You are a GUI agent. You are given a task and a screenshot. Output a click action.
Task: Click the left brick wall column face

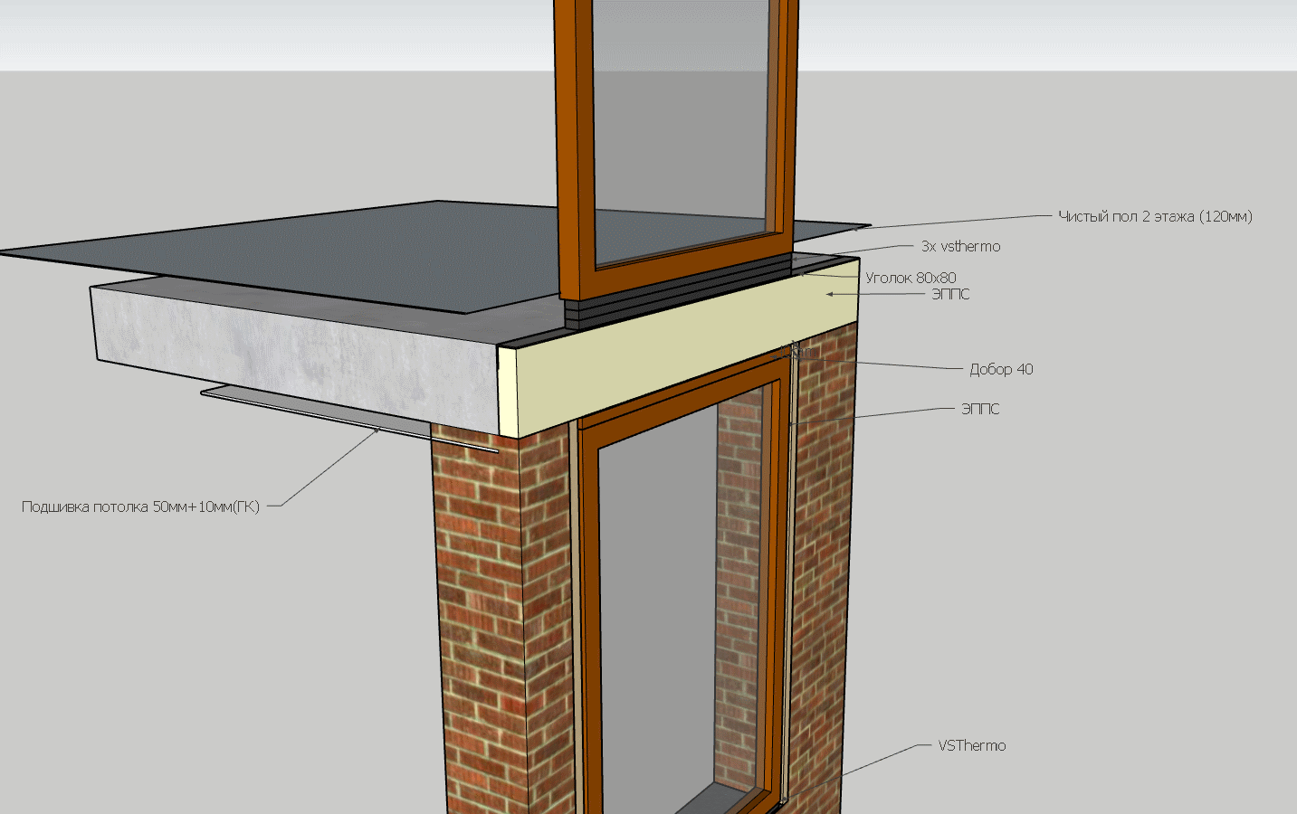[x=480, y=624]
